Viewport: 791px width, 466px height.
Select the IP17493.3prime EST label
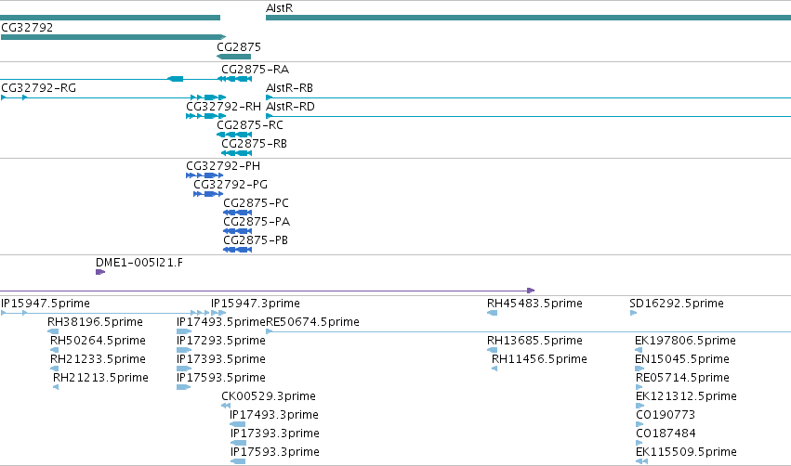[274, 415]
